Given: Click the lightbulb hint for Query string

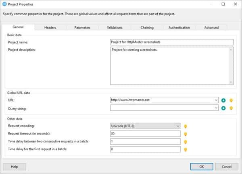Looking at the screenshot, I should tap(231, 108).
